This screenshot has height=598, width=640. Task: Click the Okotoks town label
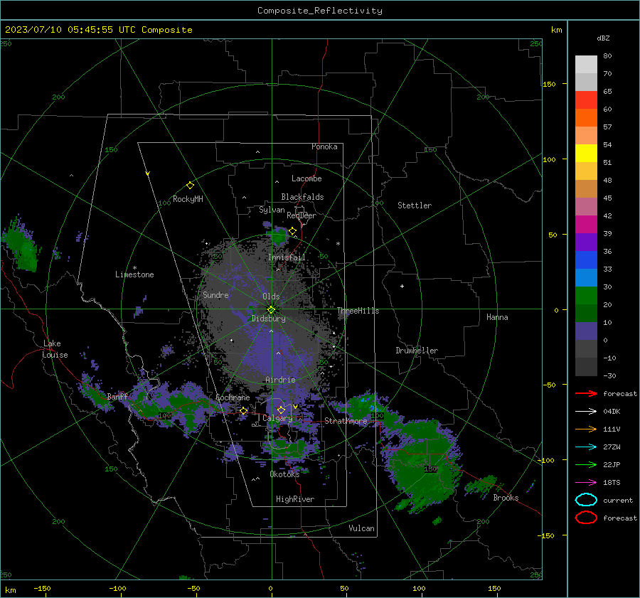coord(284,474)
